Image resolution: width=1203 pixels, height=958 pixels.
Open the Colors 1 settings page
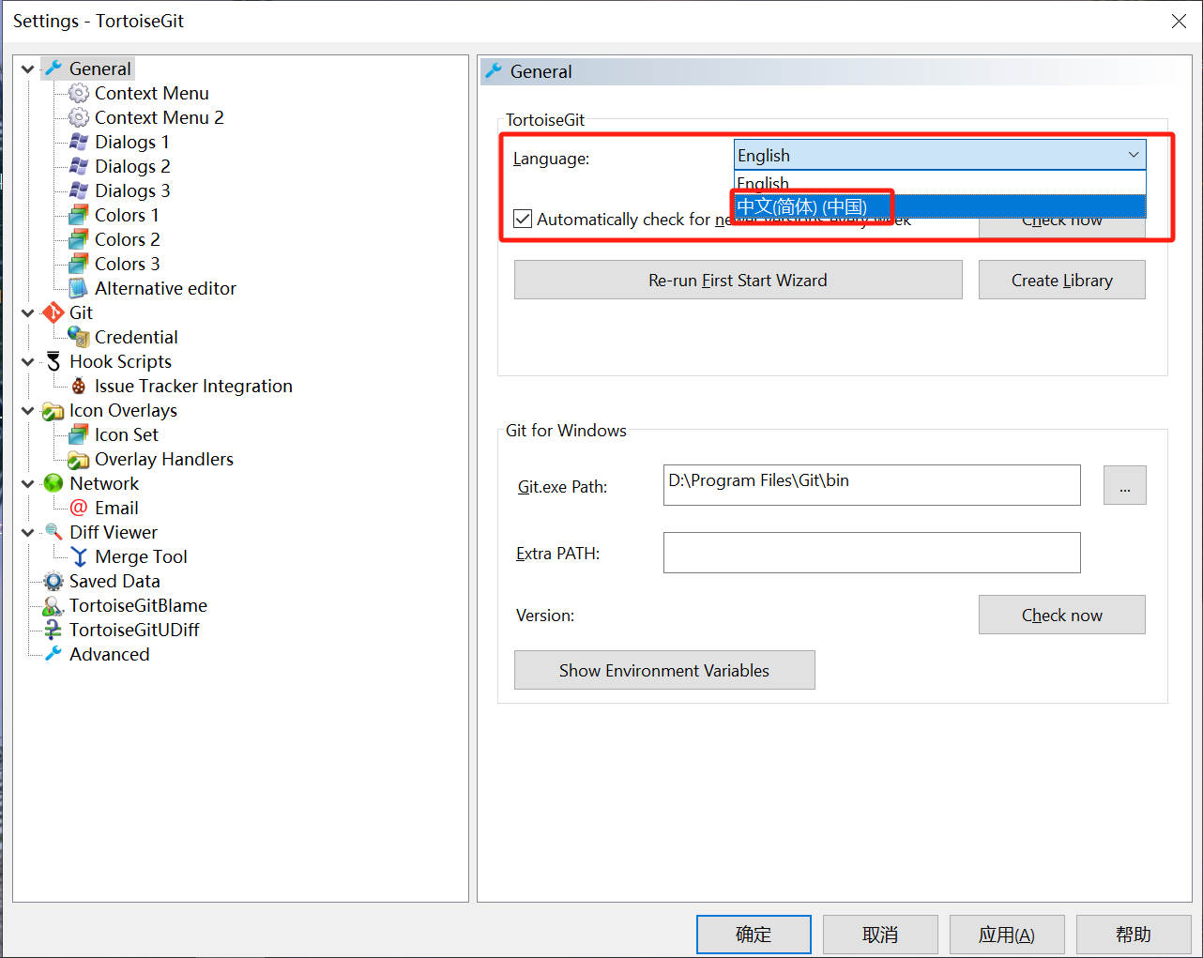tap(127, 215)
